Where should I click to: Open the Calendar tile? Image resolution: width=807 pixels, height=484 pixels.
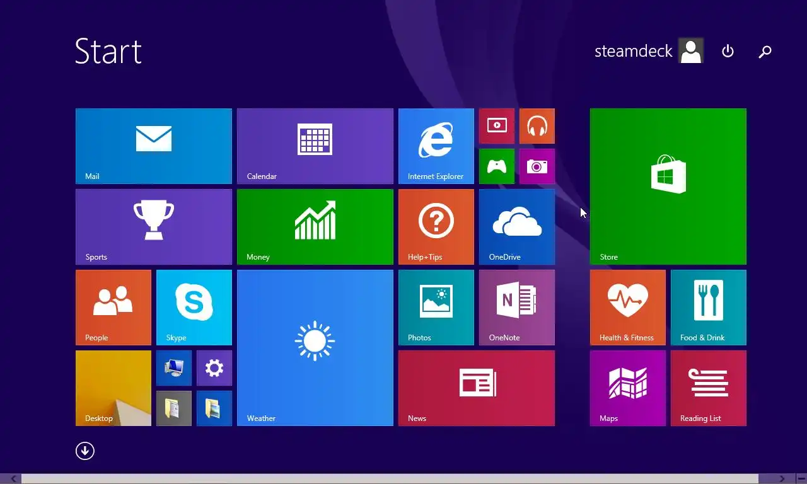click(315, 146)
